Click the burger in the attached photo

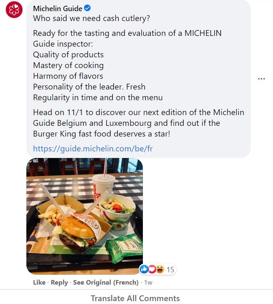coord(77,233)
